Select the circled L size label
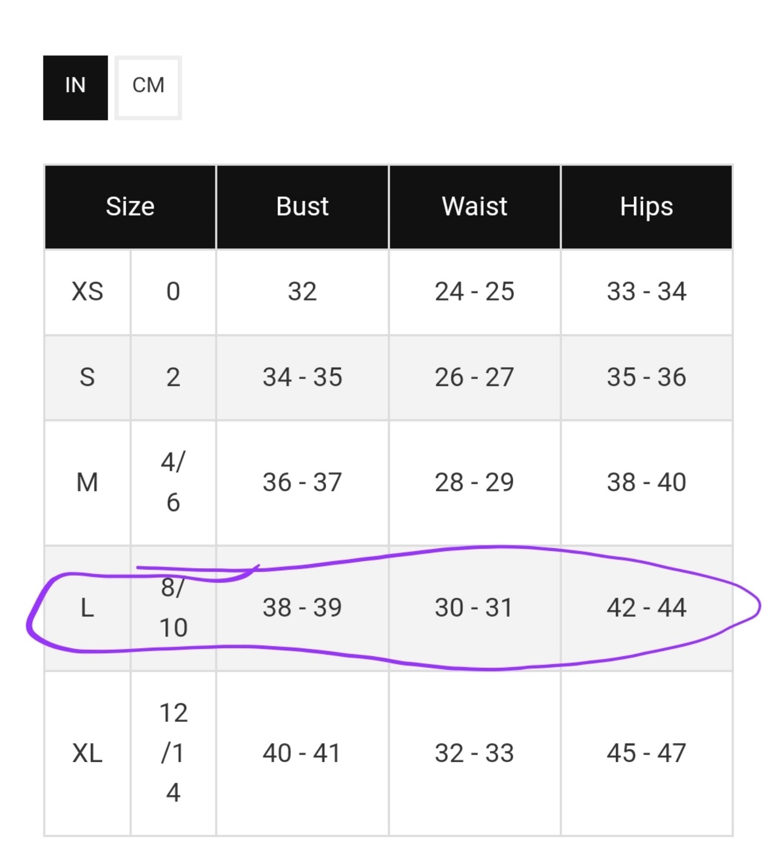The height and width of the screenshot is (860, 777). pos(88,608)
